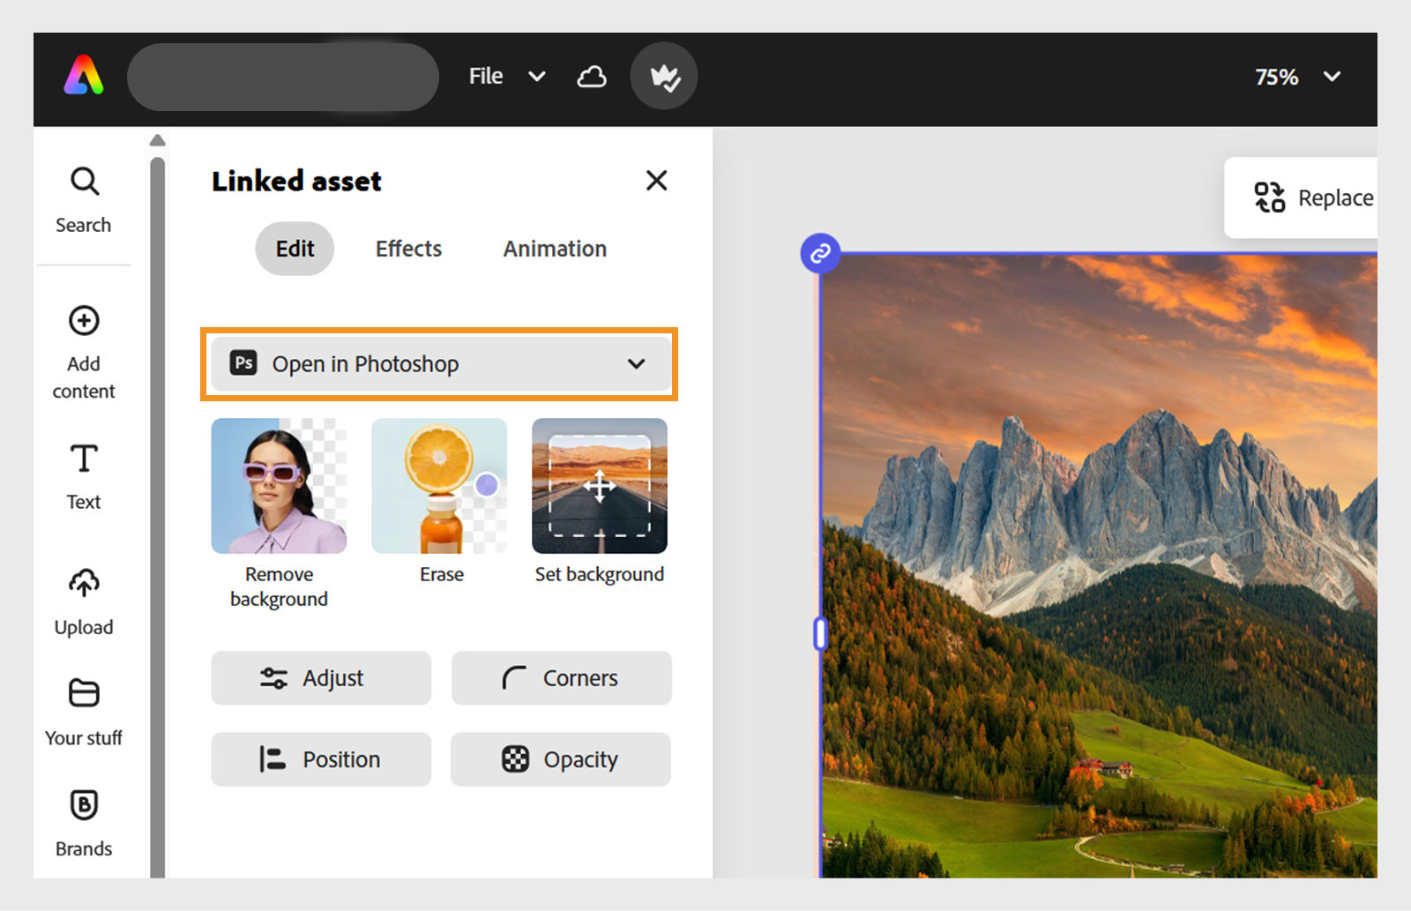
Task: Click the mountain landscape image on canvas
Action: tap(1099, 565)
